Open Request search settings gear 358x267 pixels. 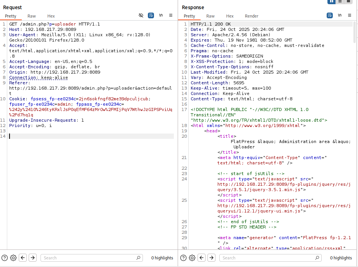(x=13, y=258)
